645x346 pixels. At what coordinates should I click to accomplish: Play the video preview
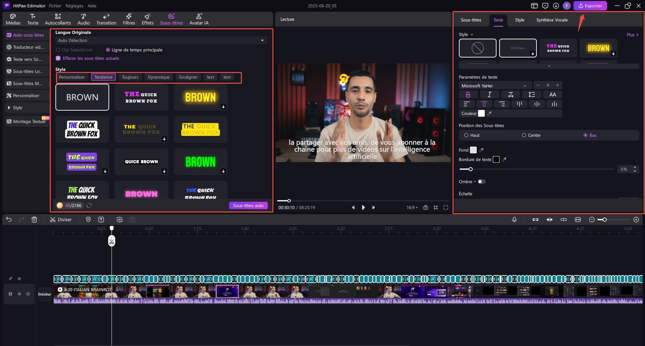pyautogui.click(x=363, y=207)
